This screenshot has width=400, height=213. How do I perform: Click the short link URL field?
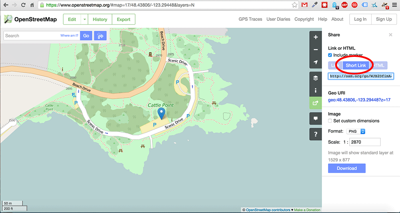click(x=361, y=76)
